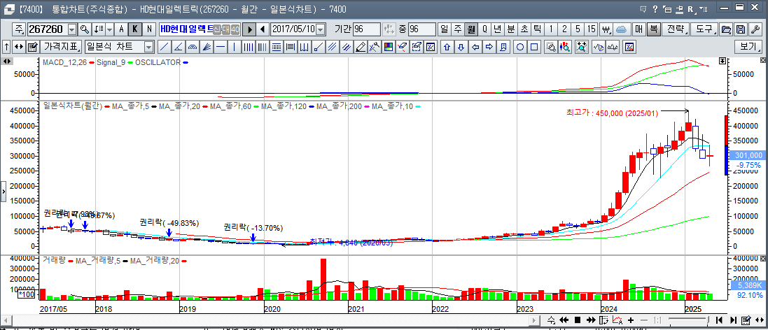Image resolution: width=768 pixels, height=330 pixels.
Task: Rewind chart with double left arrows
Action: tap(564, 320)
